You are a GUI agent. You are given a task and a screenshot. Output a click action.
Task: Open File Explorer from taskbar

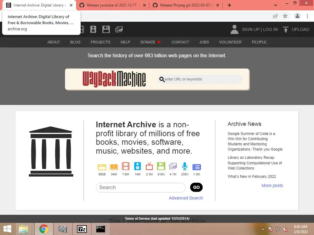click(24, 229)
